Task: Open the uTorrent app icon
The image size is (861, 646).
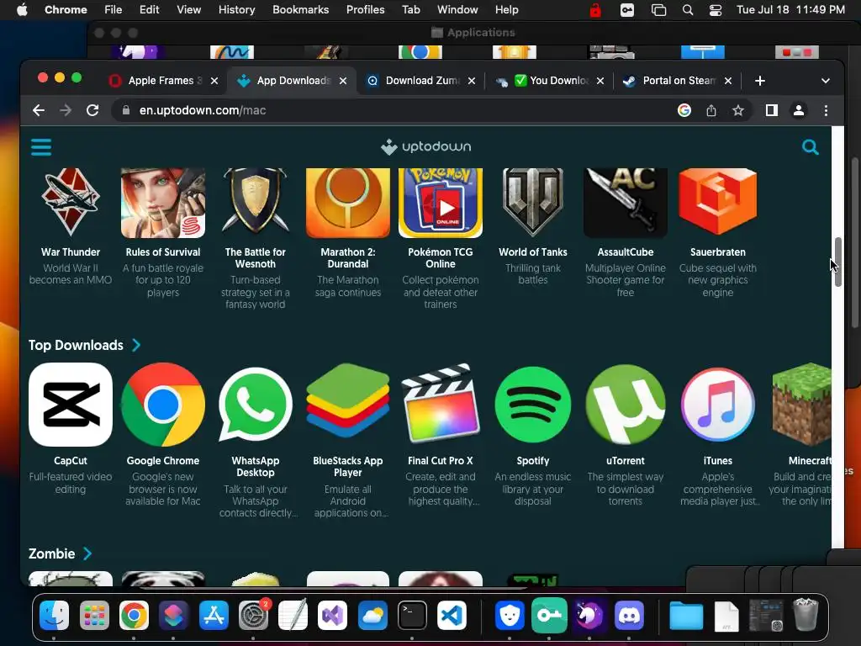Action: (x=626, y=405)
